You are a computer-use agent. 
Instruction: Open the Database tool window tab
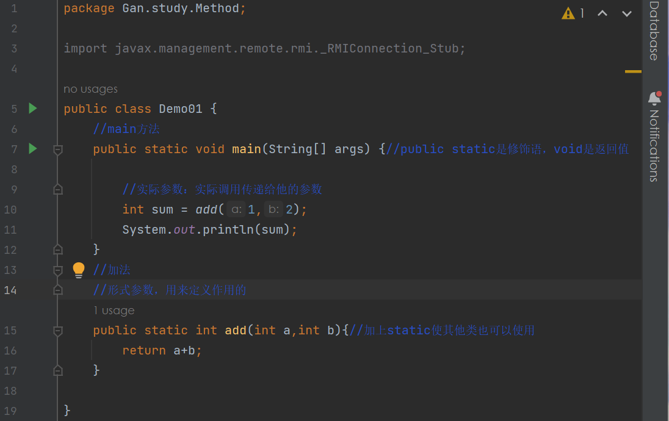[654, 31]
